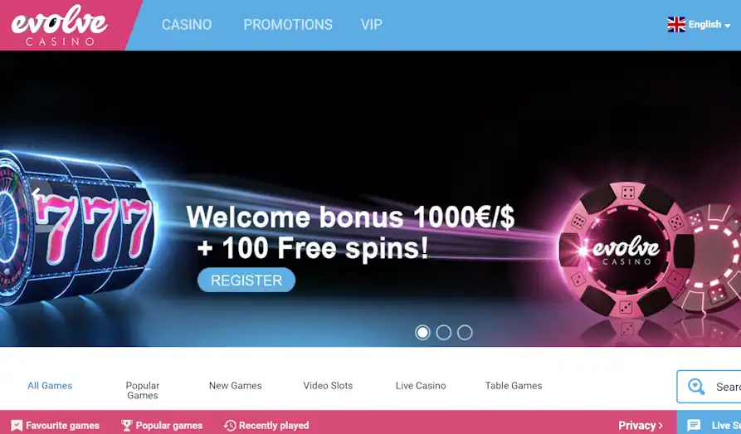Screen dimensions: 741x434
Task: Select the third carousel slide dot
Action: coord(465,333)
